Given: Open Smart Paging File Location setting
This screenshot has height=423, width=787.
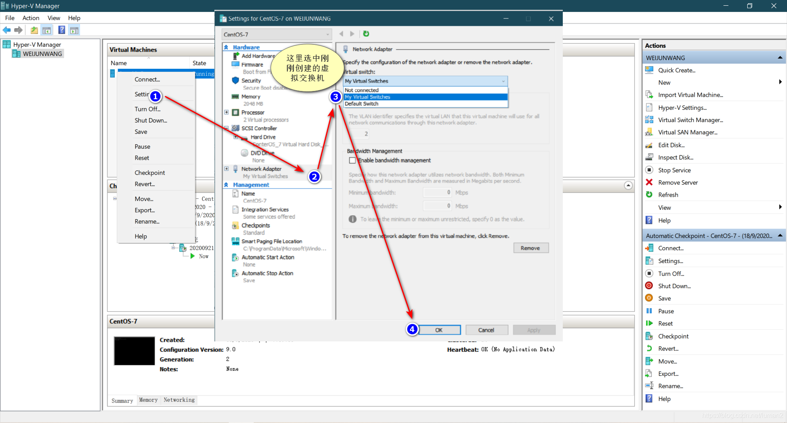Looking at the screenshot, I should 271,241.
